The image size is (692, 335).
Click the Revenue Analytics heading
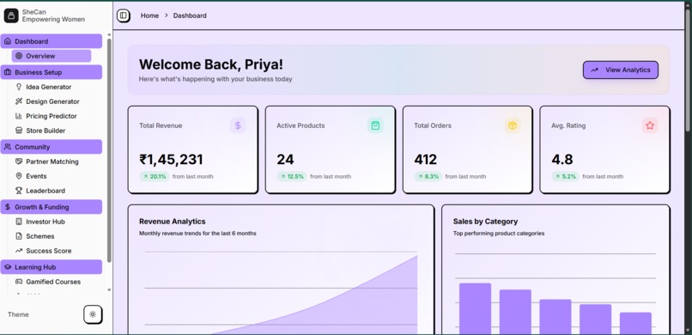(172, 222)
